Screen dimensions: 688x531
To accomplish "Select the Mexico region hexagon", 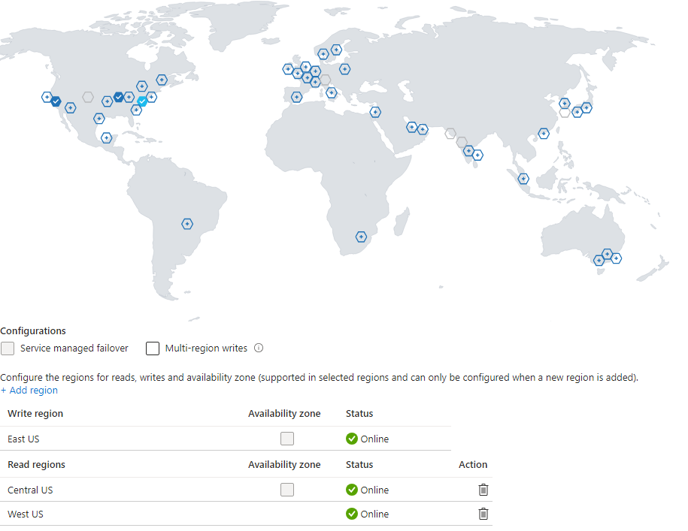I will click(107, 137).
